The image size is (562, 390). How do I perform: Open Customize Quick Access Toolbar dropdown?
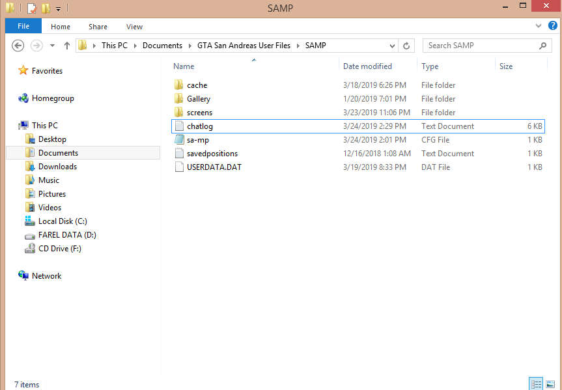pos(58,8)
